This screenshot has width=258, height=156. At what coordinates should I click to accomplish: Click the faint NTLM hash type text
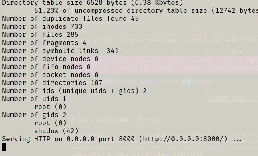coord(107,41)
